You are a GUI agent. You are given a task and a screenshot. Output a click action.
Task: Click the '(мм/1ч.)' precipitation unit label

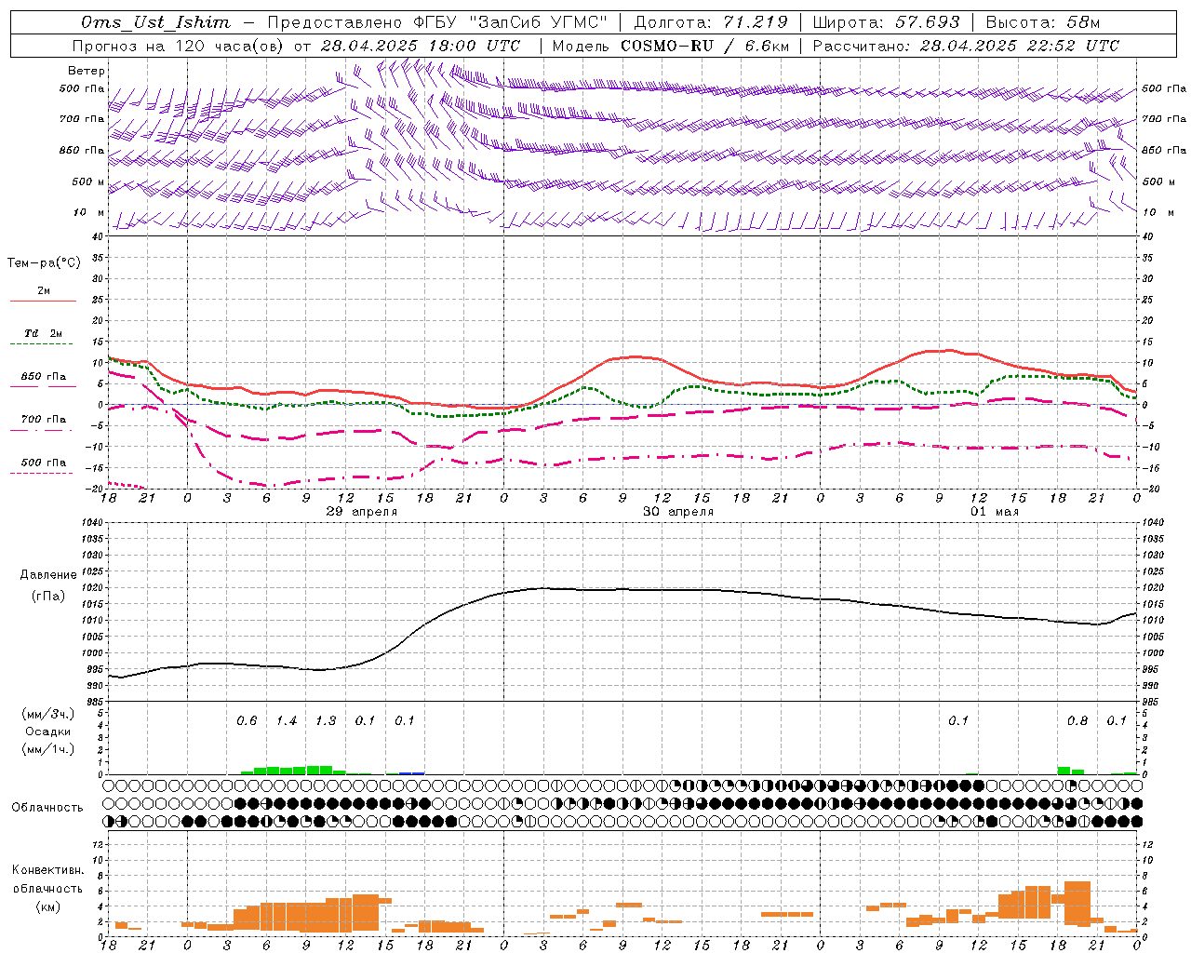click(x=48, y=749)
